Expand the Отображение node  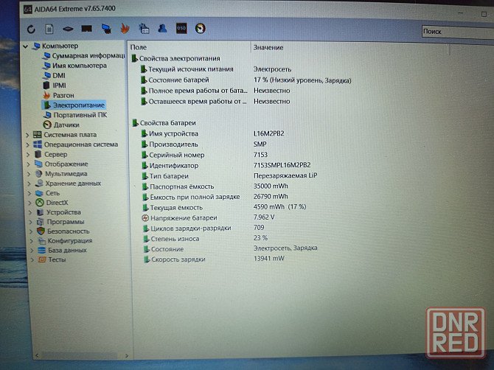point(28,164)
